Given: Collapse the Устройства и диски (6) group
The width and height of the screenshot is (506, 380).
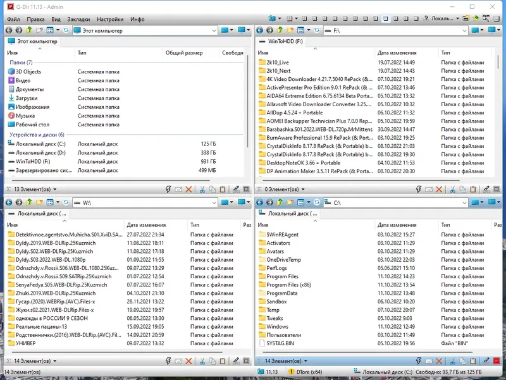Looking at the screenshot, I should (x=37, y=135).
